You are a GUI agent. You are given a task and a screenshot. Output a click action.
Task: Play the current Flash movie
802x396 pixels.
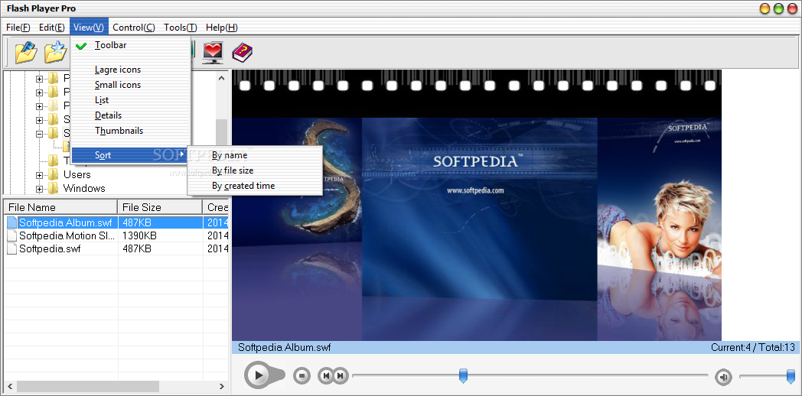[x=259, y=375]
